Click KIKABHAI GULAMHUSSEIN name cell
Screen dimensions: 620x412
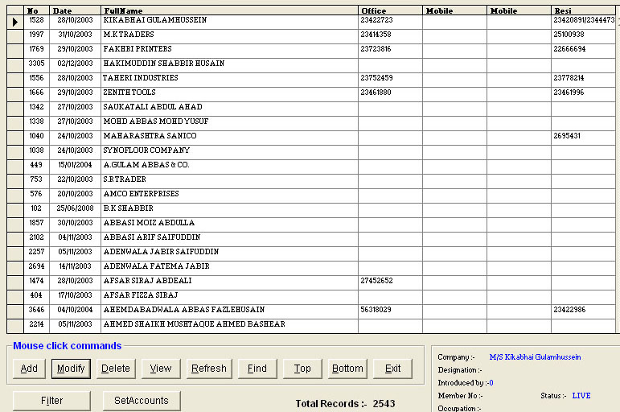(229, 23)
